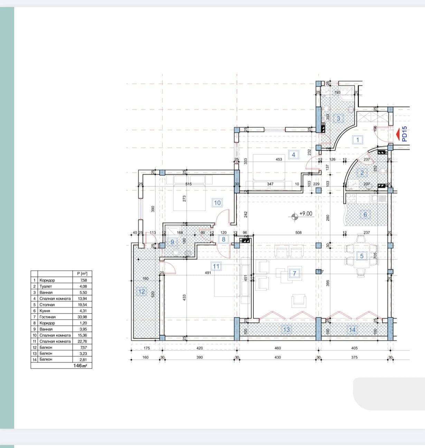Select the Гостиная row in the area table

click(x=61, y=317)
